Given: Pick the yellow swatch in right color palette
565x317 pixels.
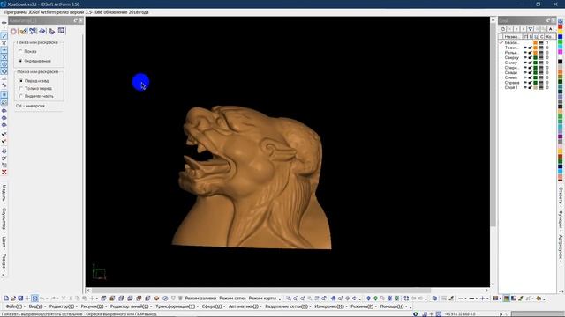Looking at the screenshot, I should pyautogui.click(x=561, y=32).
